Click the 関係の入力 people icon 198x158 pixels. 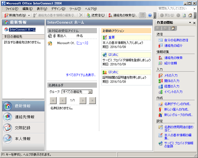click(x=161, y=81)
